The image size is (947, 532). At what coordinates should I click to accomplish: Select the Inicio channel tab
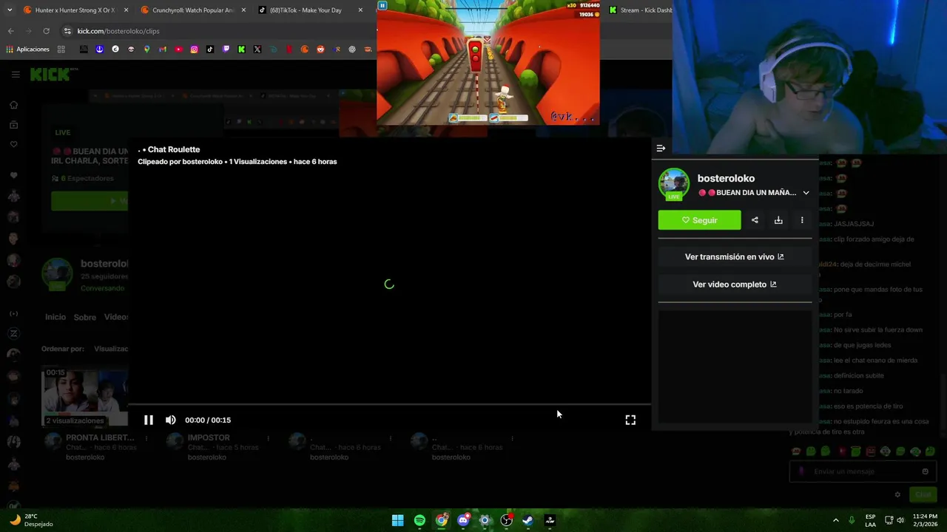55,317
